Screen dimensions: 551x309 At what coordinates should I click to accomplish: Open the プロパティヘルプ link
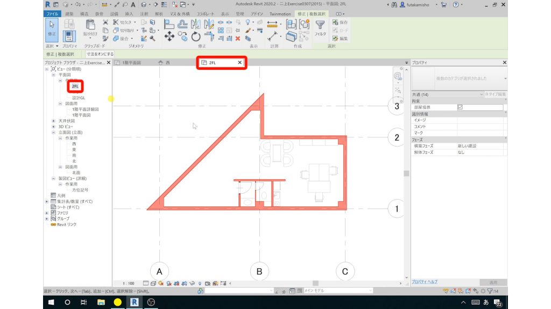425,282
